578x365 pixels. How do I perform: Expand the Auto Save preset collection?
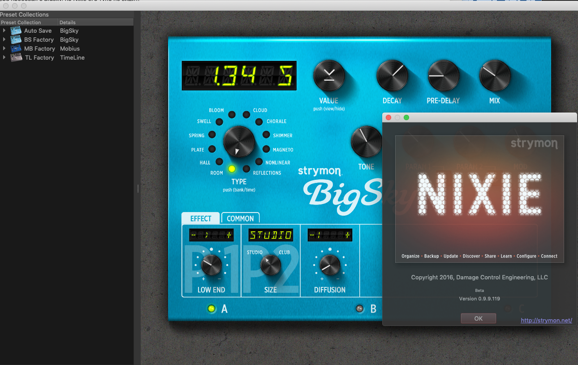pyautogui.click(x=4, y=30)
